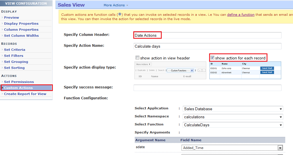Select Set Permissions under Actions
293x155 pixels.
pos(19,82)
